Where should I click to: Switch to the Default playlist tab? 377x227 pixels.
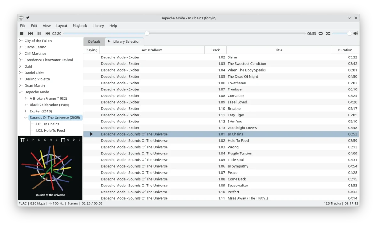click(x=94, y=41)
